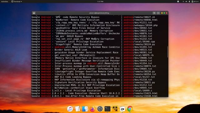Open the terminal hamburger menu
This screenshot has height=113, width=200.
158,13
